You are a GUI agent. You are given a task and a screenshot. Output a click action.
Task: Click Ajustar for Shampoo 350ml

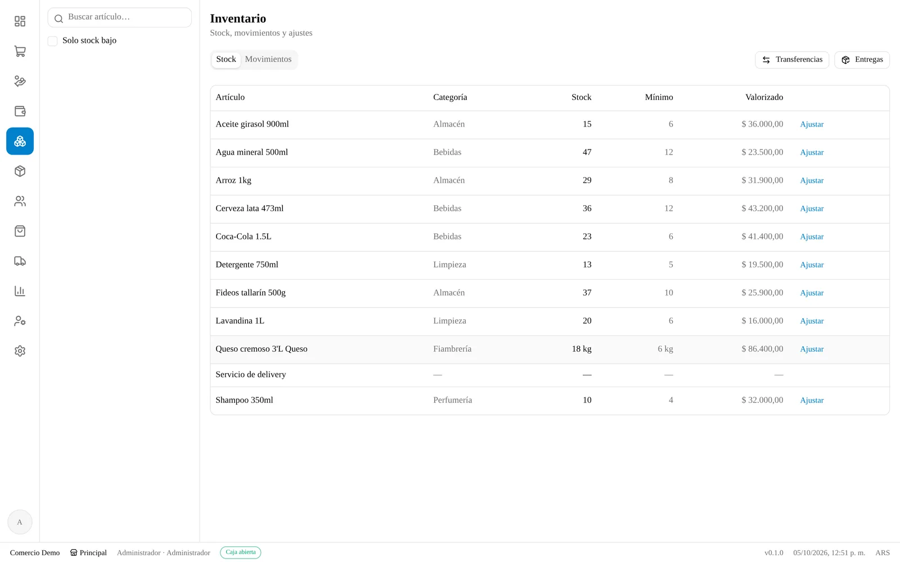point(812,401)
